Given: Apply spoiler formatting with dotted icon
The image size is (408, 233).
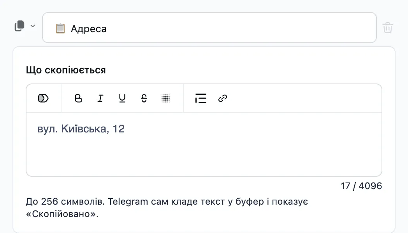Looking at the screenshot, I should click(166, 98).
